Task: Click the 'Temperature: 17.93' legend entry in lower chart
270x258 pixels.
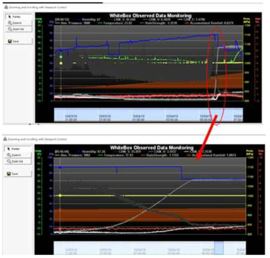Action: [x=116, y=155]
